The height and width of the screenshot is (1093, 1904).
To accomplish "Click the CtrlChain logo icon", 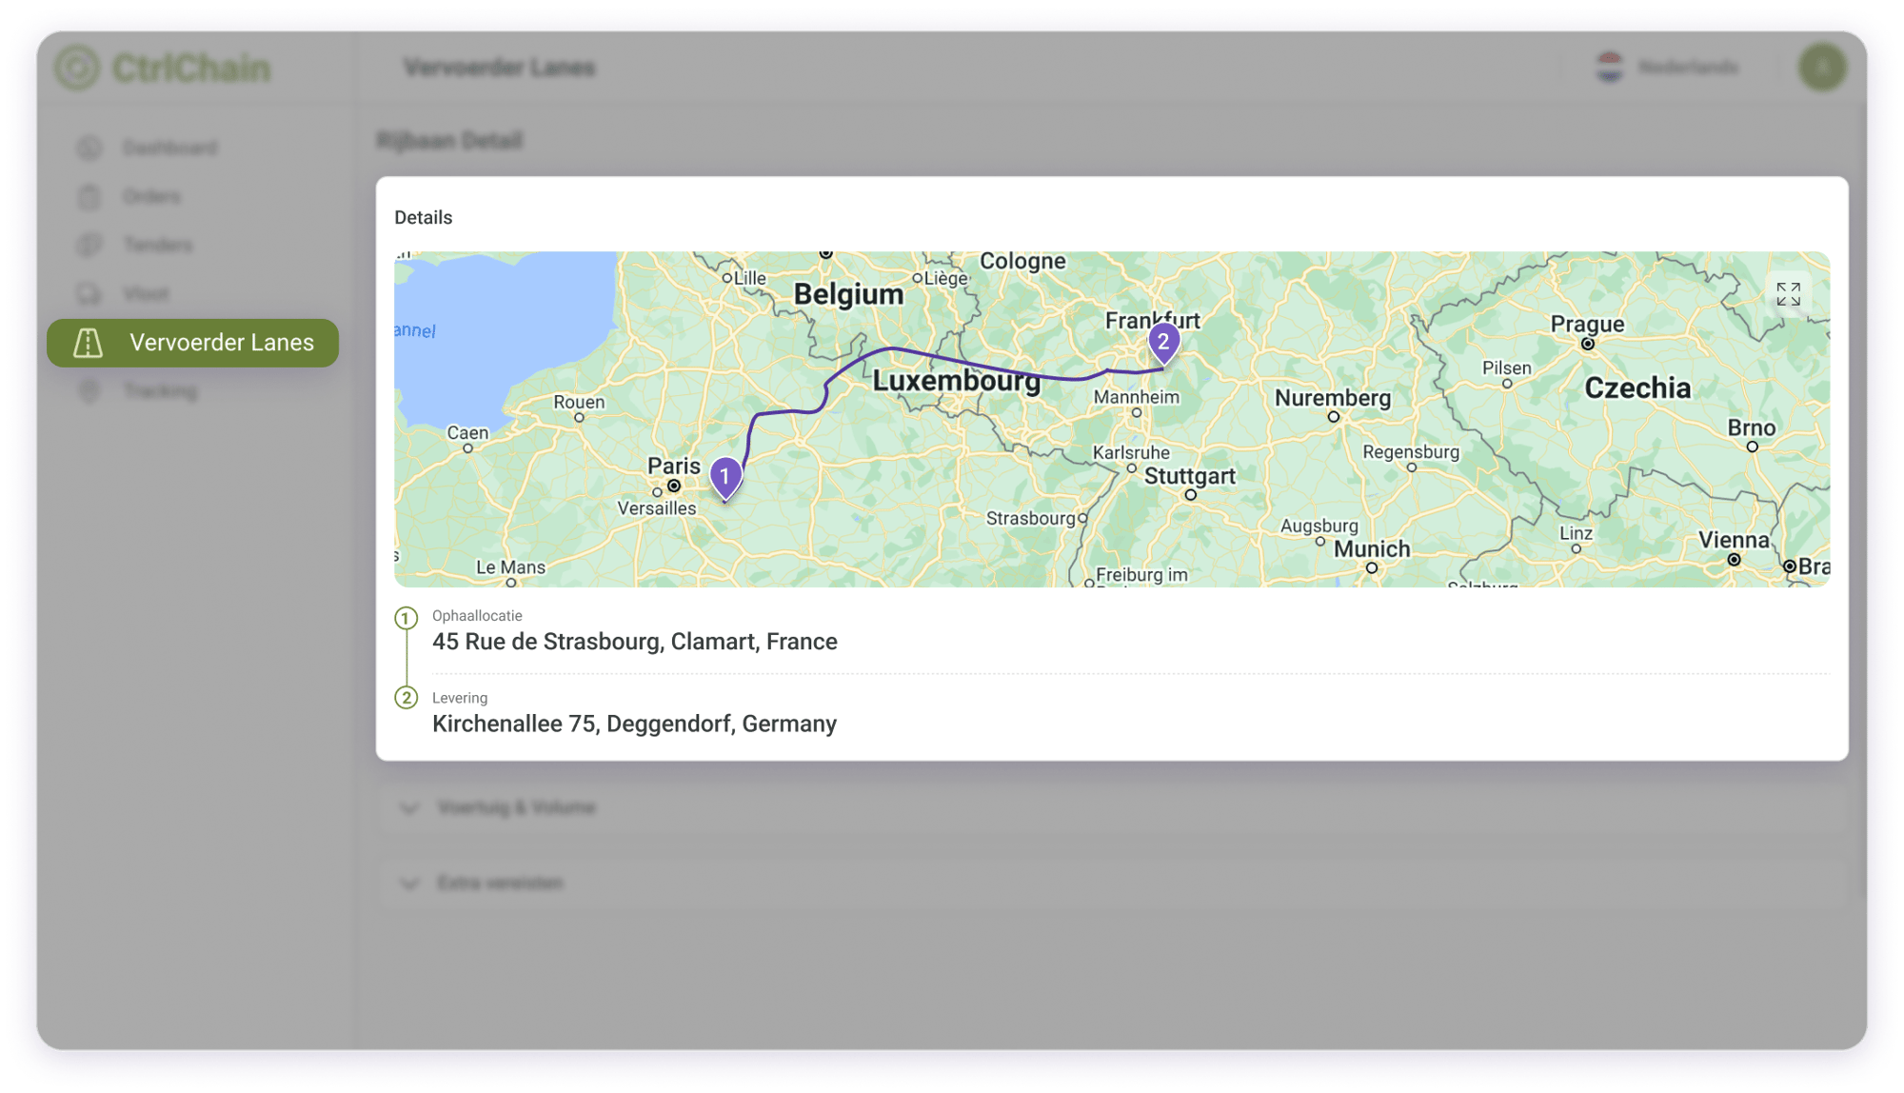I will (77, 68).
